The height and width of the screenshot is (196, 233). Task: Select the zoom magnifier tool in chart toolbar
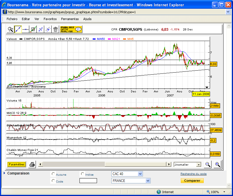point(11,29)
